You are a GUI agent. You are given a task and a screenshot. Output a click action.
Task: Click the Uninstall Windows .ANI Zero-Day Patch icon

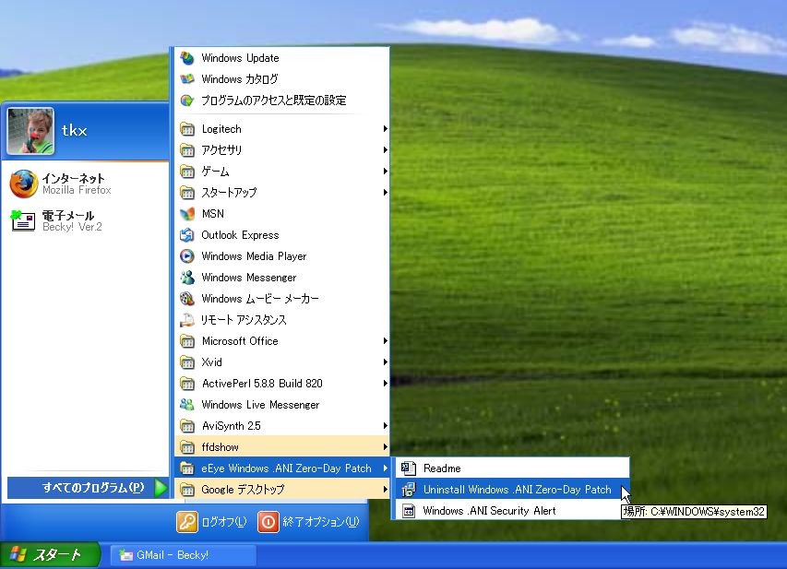tap(409, 489)
